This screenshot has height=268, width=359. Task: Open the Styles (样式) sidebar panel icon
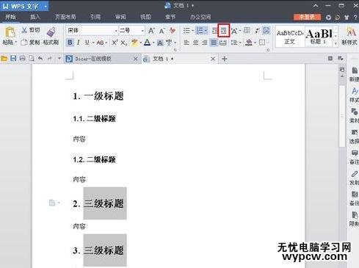coord(355,91)
